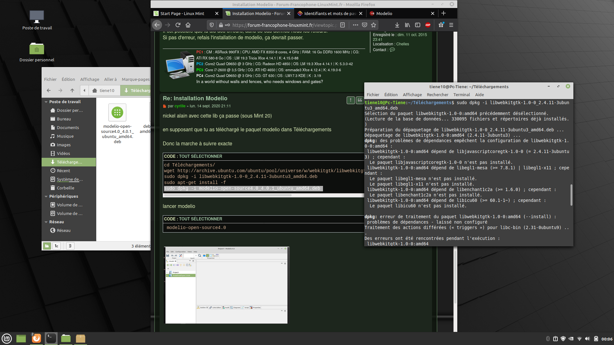Open tracking protection shield in address bar
This screenshot has height=345, width=614.
211,25
